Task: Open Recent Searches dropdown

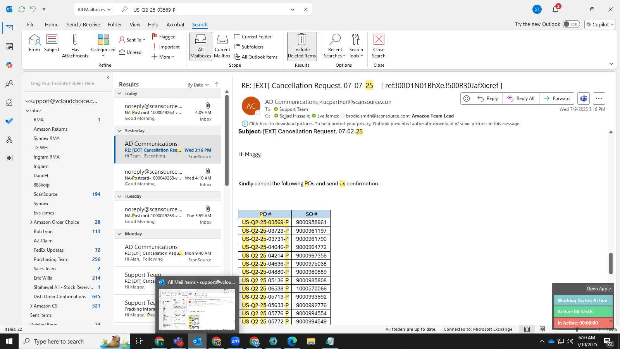Action: [x=335, y=46]
